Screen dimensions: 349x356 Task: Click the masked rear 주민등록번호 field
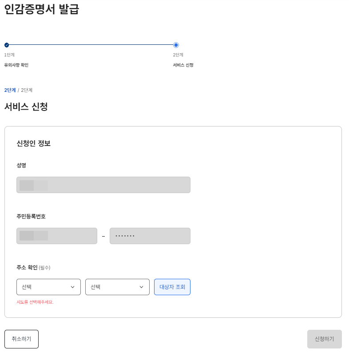pos(150,236)
